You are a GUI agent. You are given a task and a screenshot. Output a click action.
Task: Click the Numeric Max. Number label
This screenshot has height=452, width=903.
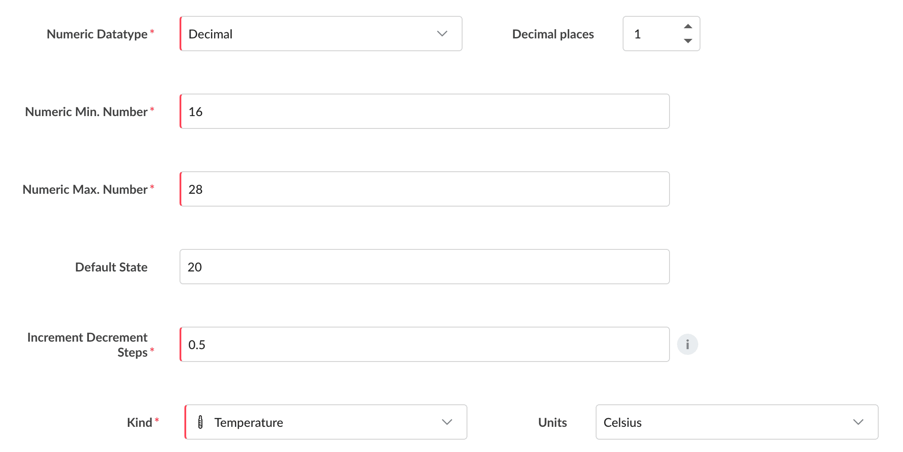[85, 189]
